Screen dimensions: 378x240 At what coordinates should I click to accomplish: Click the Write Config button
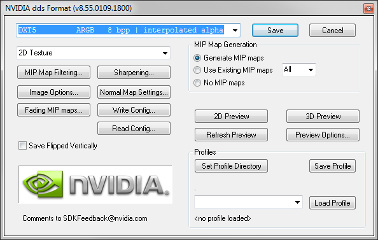click(x=134, y=110)
